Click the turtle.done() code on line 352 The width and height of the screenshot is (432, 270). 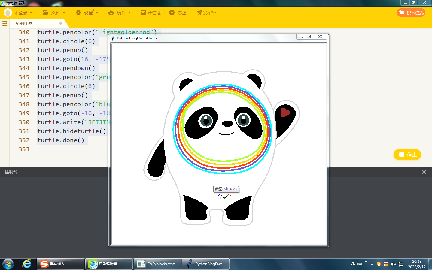[x=61, y=140]
